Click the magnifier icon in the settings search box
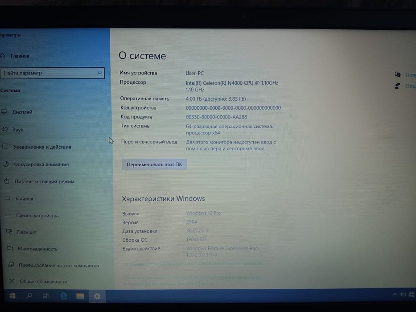The height and width of the screenshot is (312, 416). pyautogui.click(x=99, y=73)
